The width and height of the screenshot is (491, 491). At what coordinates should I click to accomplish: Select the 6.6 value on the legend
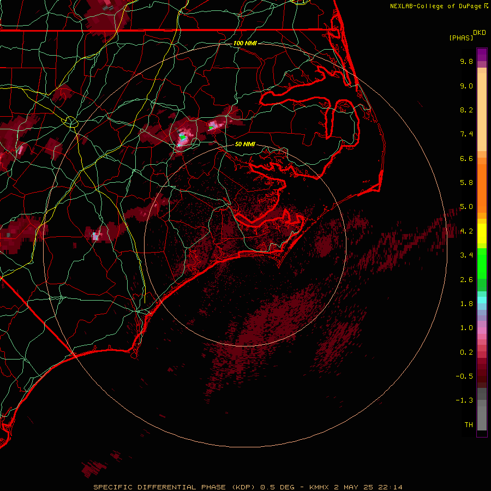466,158
